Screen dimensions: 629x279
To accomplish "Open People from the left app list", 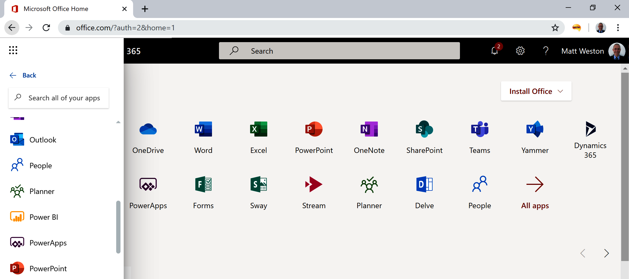I will (31, 166).
